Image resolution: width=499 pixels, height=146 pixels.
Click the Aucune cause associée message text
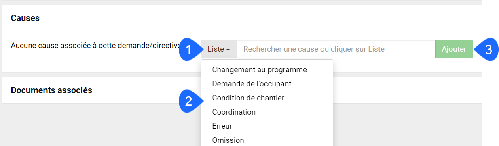[95, 46]
